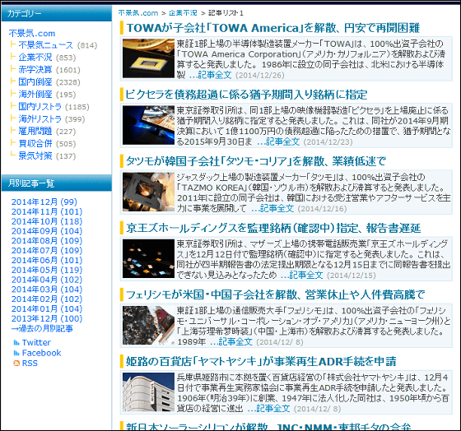461x431 pixels.
Task: Open 京王ズホールディングス headline article
Action: tap(273, 229)
